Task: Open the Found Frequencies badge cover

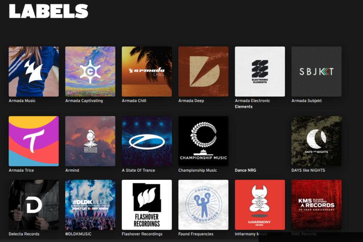Action: (x=203, y=205)
